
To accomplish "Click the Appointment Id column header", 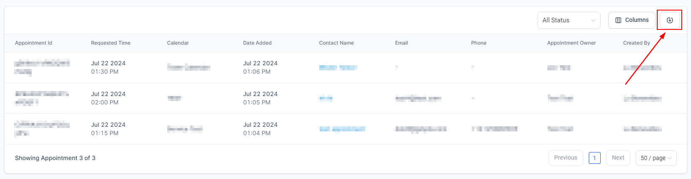I will click(x=34, y=43).
